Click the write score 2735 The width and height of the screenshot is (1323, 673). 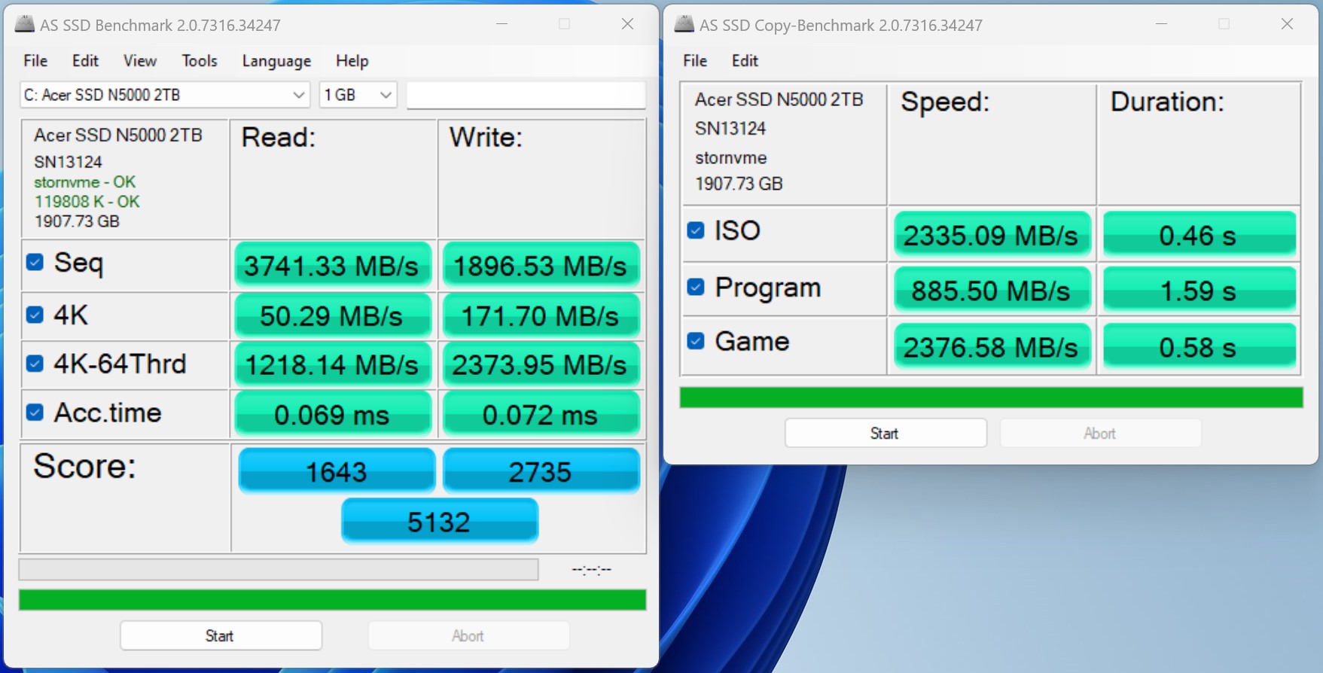(x=541, y=471)
